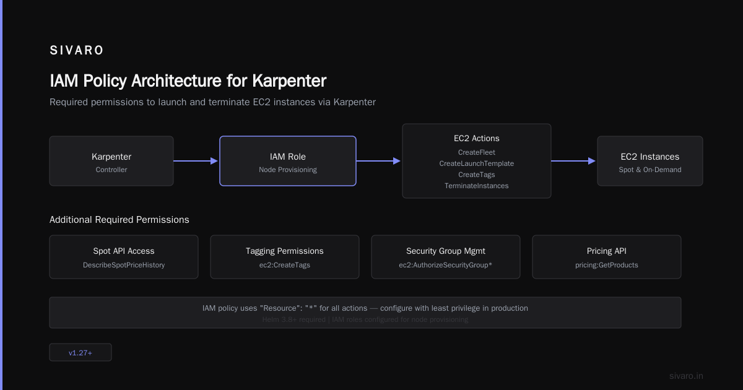This screenshot has width=743, height=390.
Task: Select the IAM Role Node Provisioning box
Action: click(x=288, y=161)
